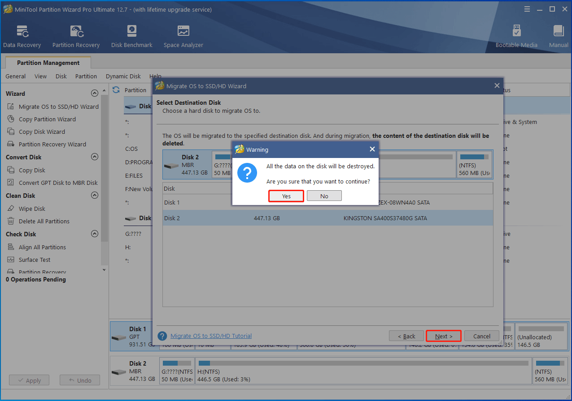Image resolution: width=572 pixels, height=401 pixels.
Task: Open the Partition menu
Action: pyautogui.click(x=86, y=76)
